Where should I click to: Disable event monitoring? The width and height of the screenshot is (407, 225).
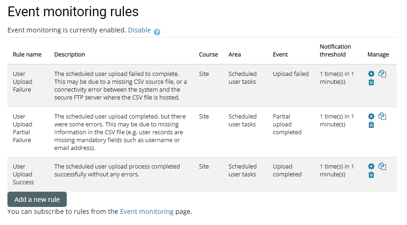(140, 30)
